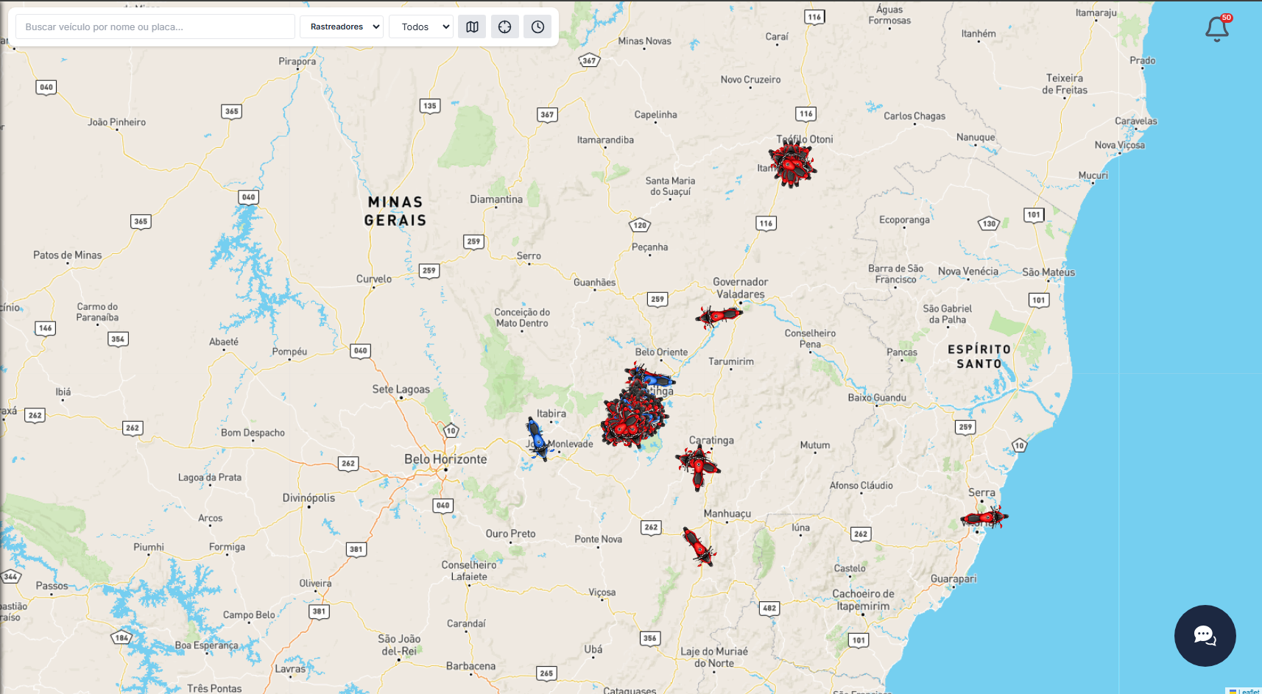Select the red motorcycle below Caratinga
The height and width of the screenshot is (694, 1262).
click(x=697, y=467)
